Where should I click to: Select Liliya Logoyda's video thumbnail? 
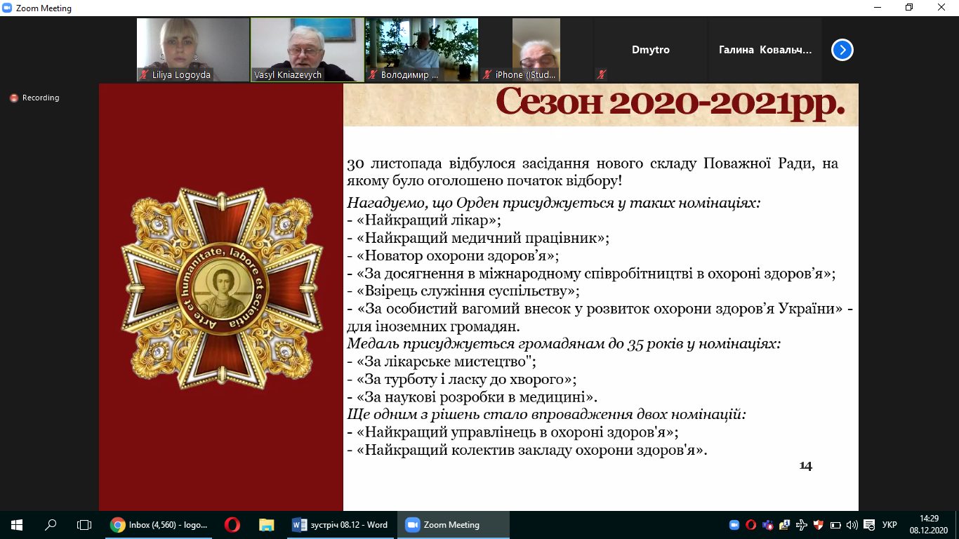coord(192,50)
